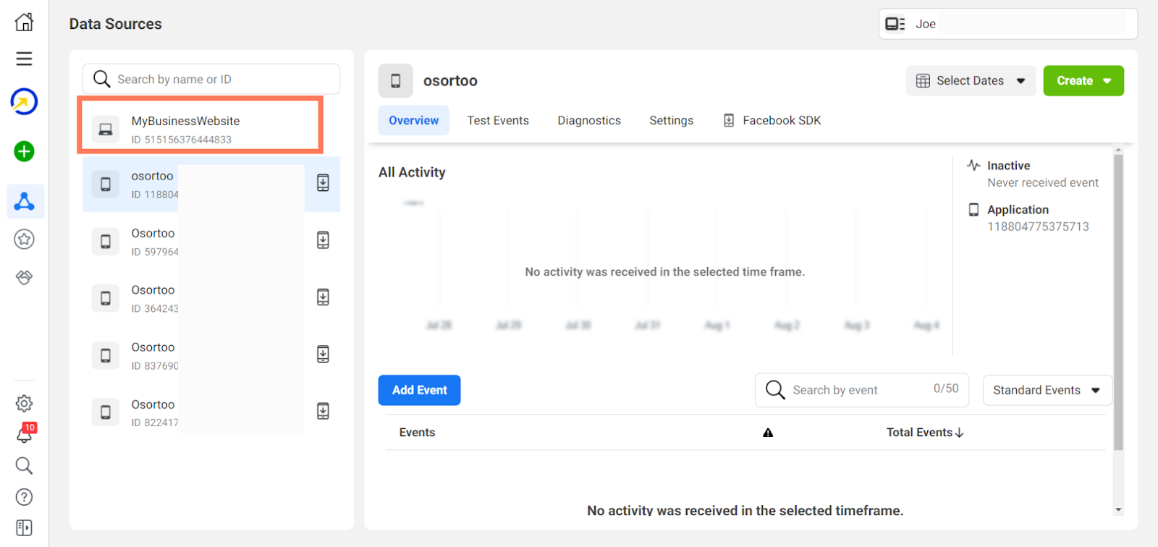Click the Add Event button
The image size is (1158, 547).
pos(419,390)
